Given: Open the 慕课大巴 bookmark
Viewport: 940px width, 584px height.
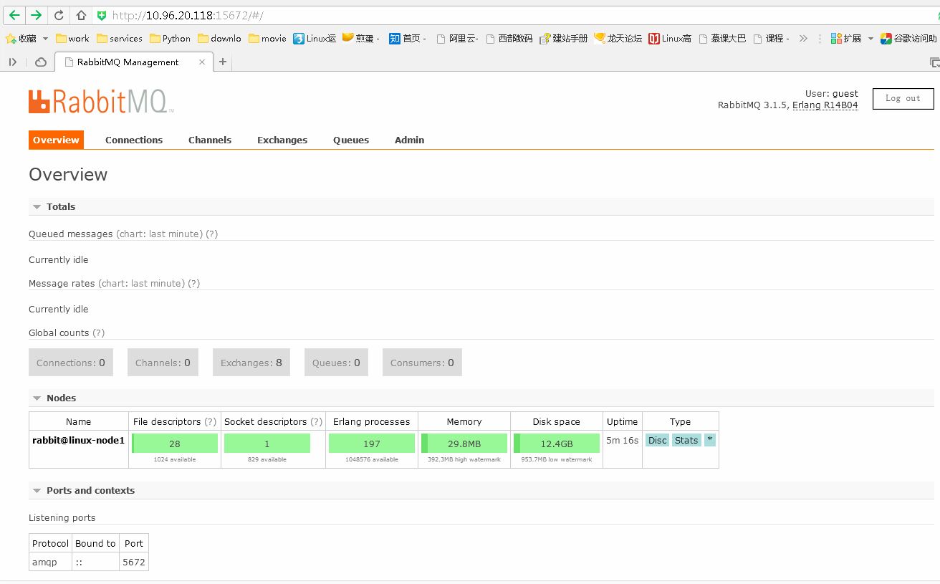Looking at the screenshot, I should click(721, 39).
